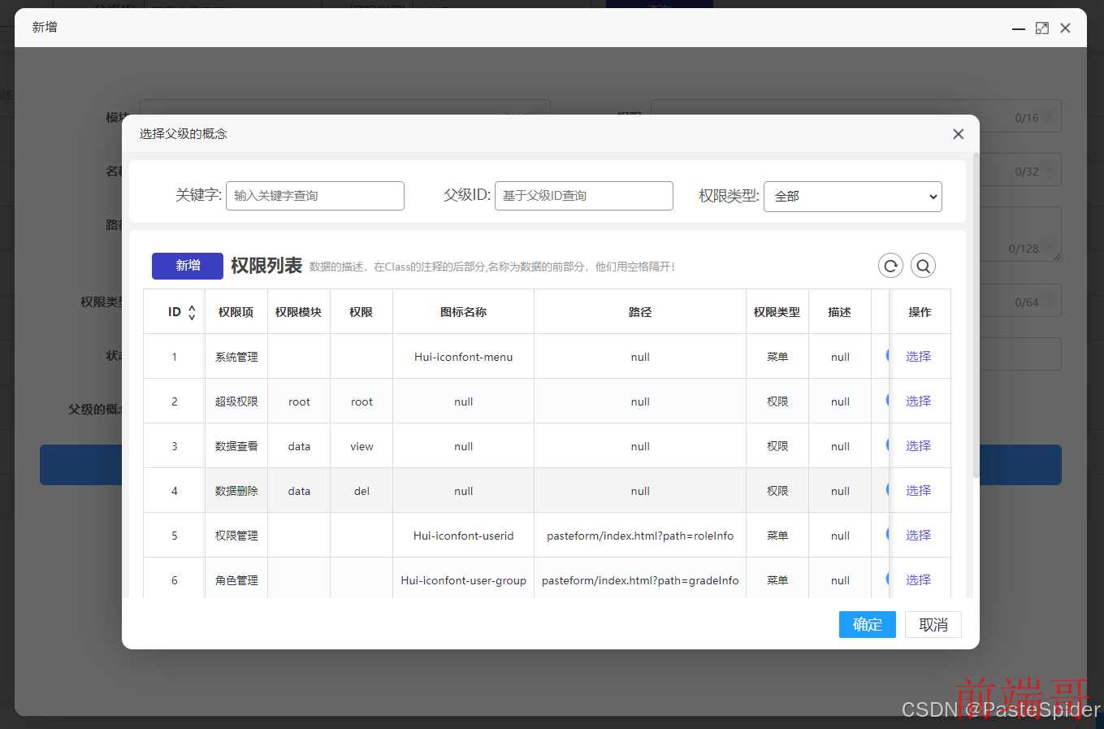Click the del permission cell
The height and width of the screenshot is (729, 1104).
pos(362,491)
